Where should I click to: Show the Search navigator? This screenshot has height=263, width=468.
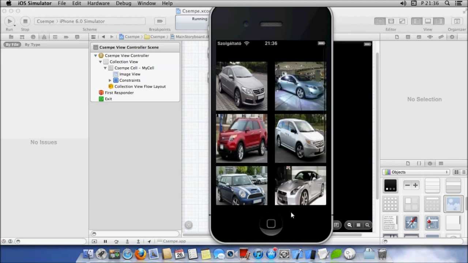coord(33,37)
